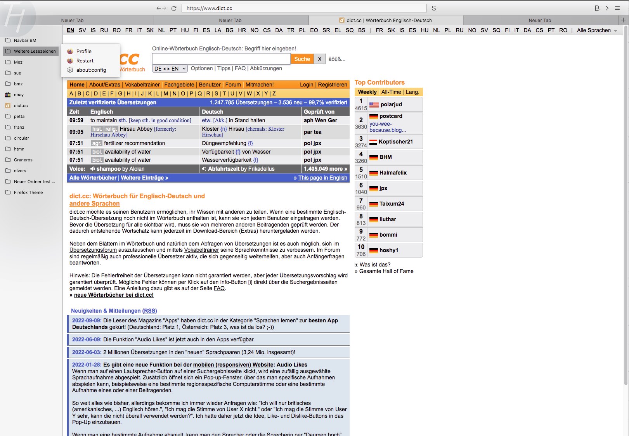
Task: Switch to the leftmost Neuer Tab
Action: (x=72, y=20)
